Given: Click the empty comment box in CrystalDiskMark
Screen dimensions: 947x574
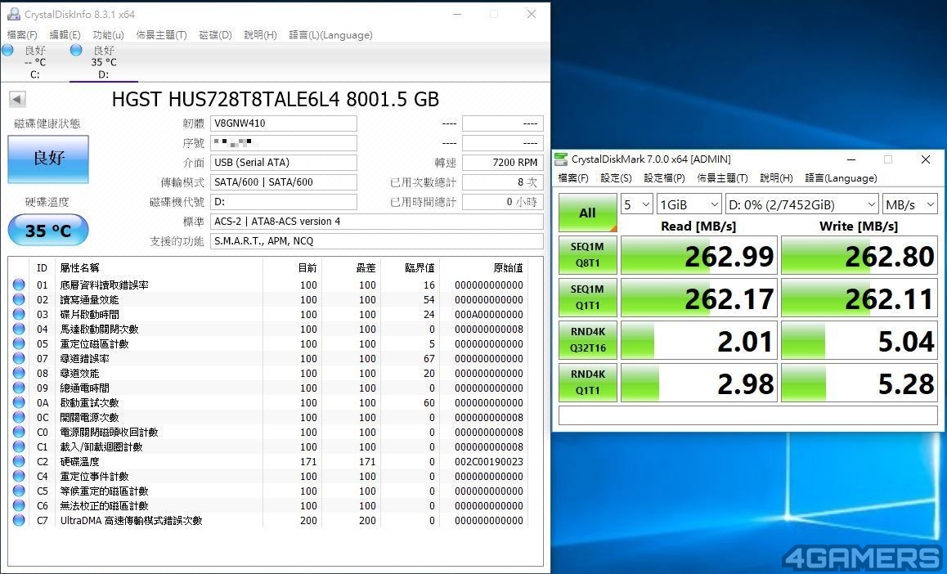Looking at the screenshot, I should click(x=747, y=416).
